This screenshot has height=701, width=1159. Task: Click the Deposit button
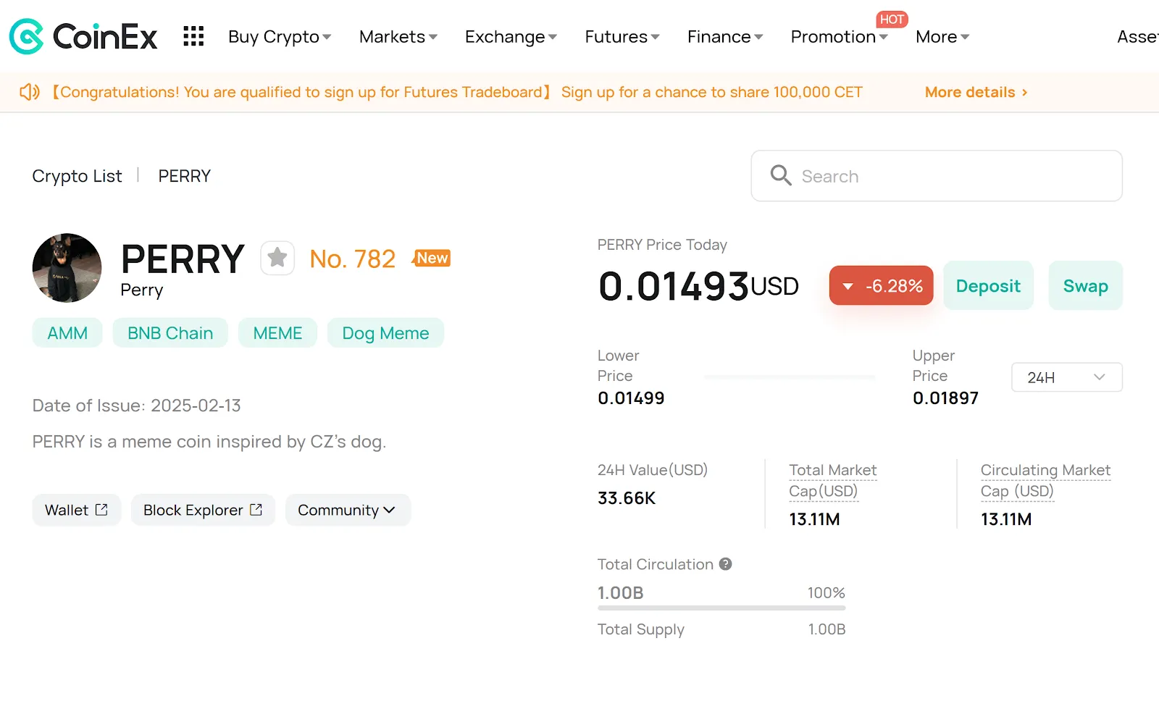click(988, 285)
